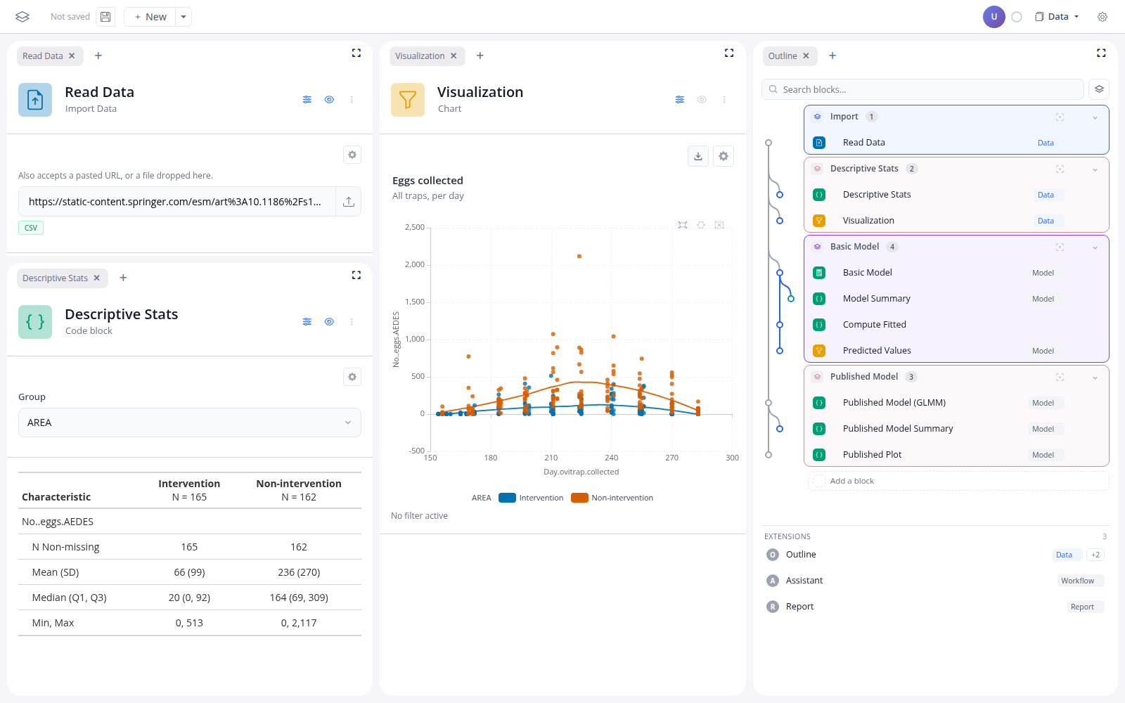Collapse the Descriptive Stats group
Viewport: 1125px width, 703px height.
click(x=1095, y=169)
